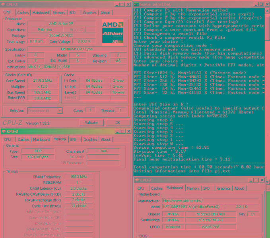Click the DRAM Frequency value 169.3 MHz
The width and height of the screenshot is (270, 238).
(x=79, y=177)
